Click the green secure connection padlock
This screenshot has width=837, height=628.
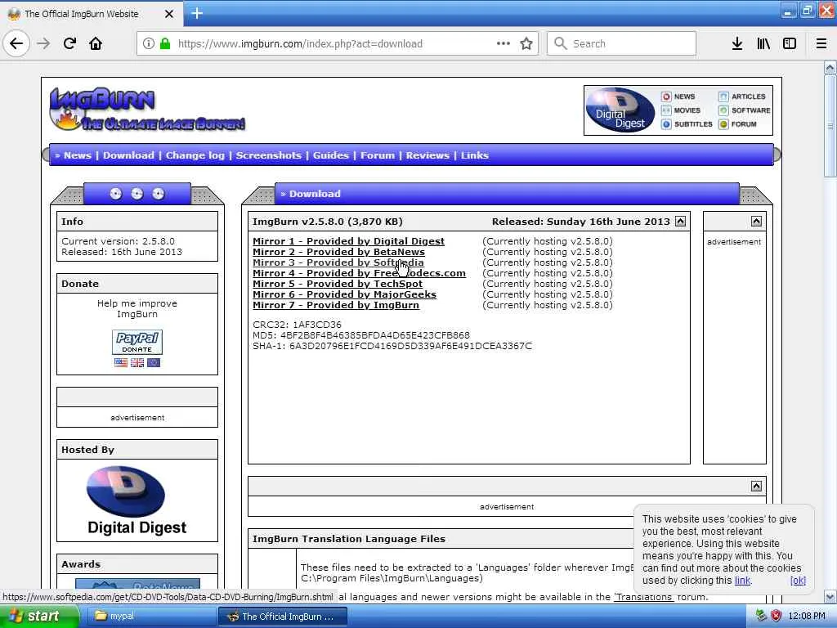[165, 43]
